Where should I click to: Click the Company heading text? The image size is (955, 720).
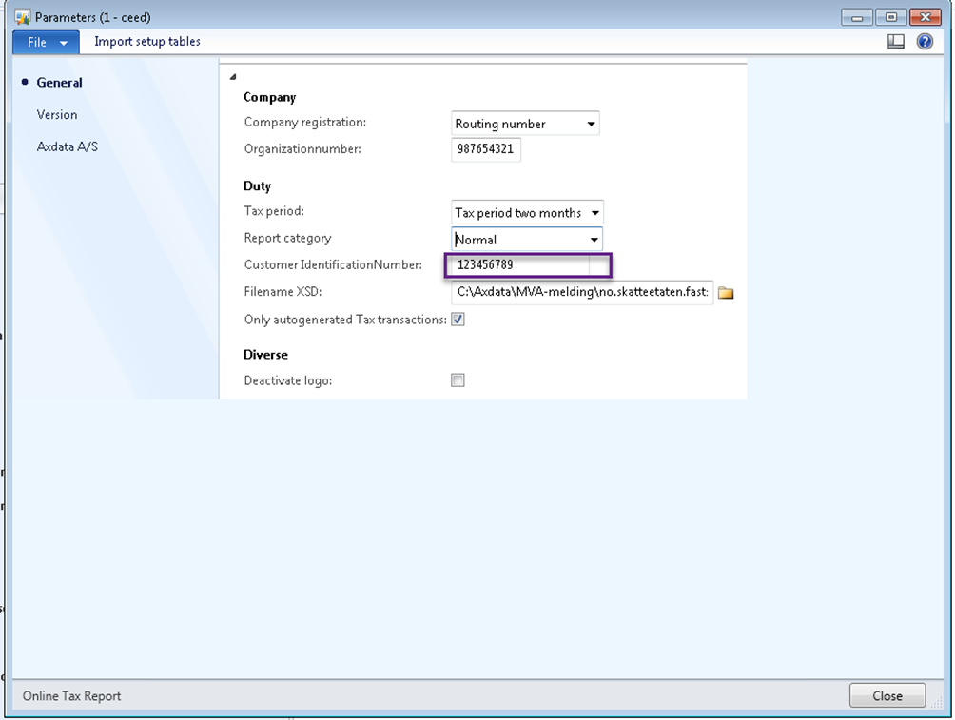click(269, 97)
